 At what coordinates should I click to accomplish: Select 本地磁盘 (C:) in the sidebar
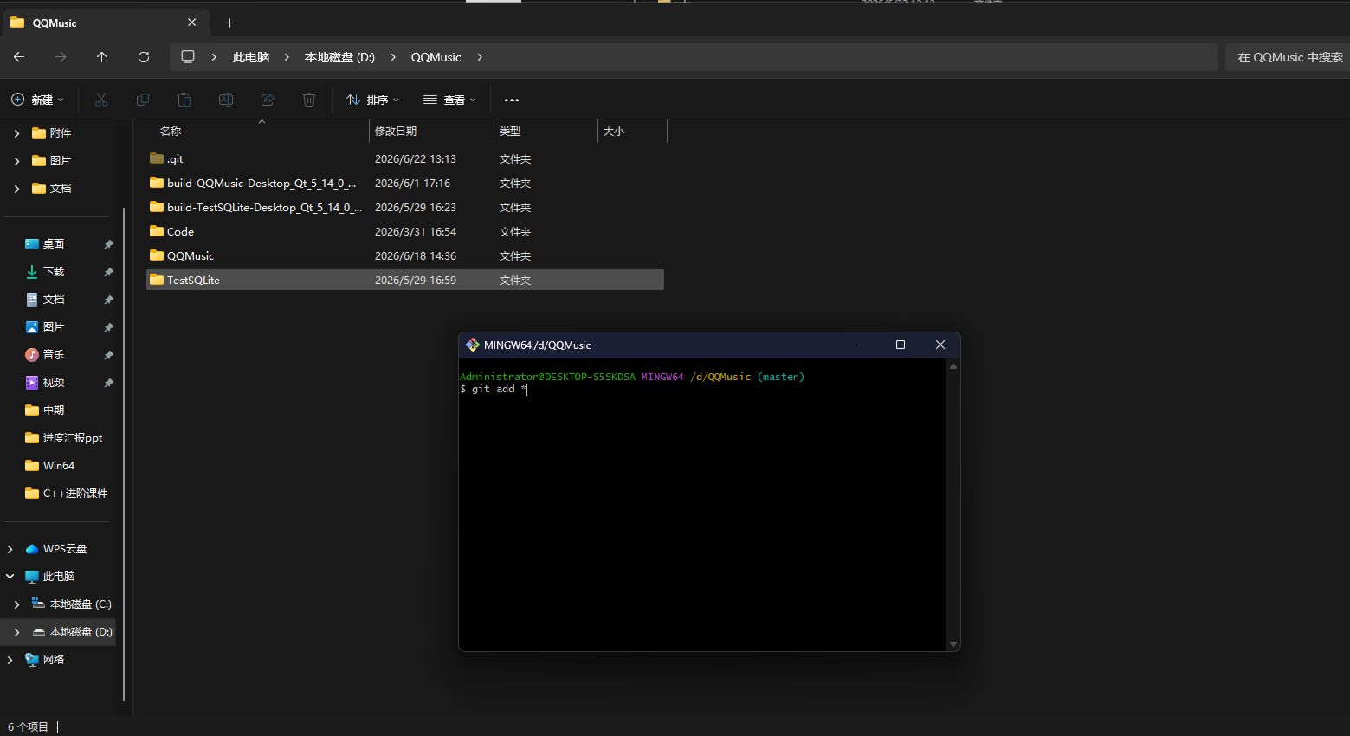coord(81,604)
